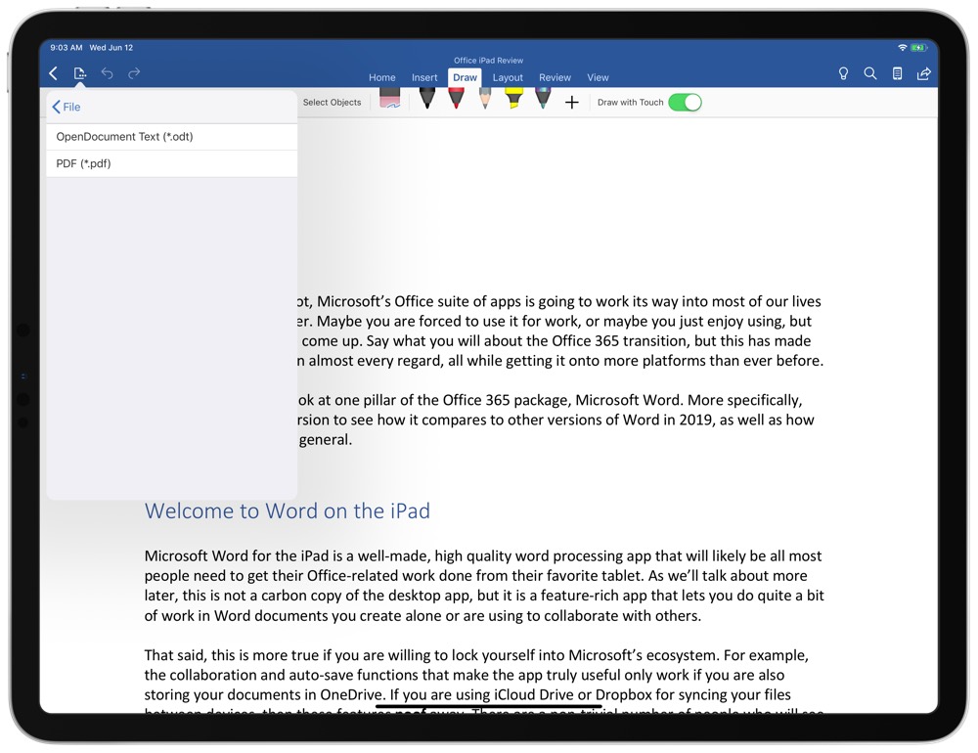Select the pencil drawing tool
Screen dimensions: 978x753
point(485,100)
